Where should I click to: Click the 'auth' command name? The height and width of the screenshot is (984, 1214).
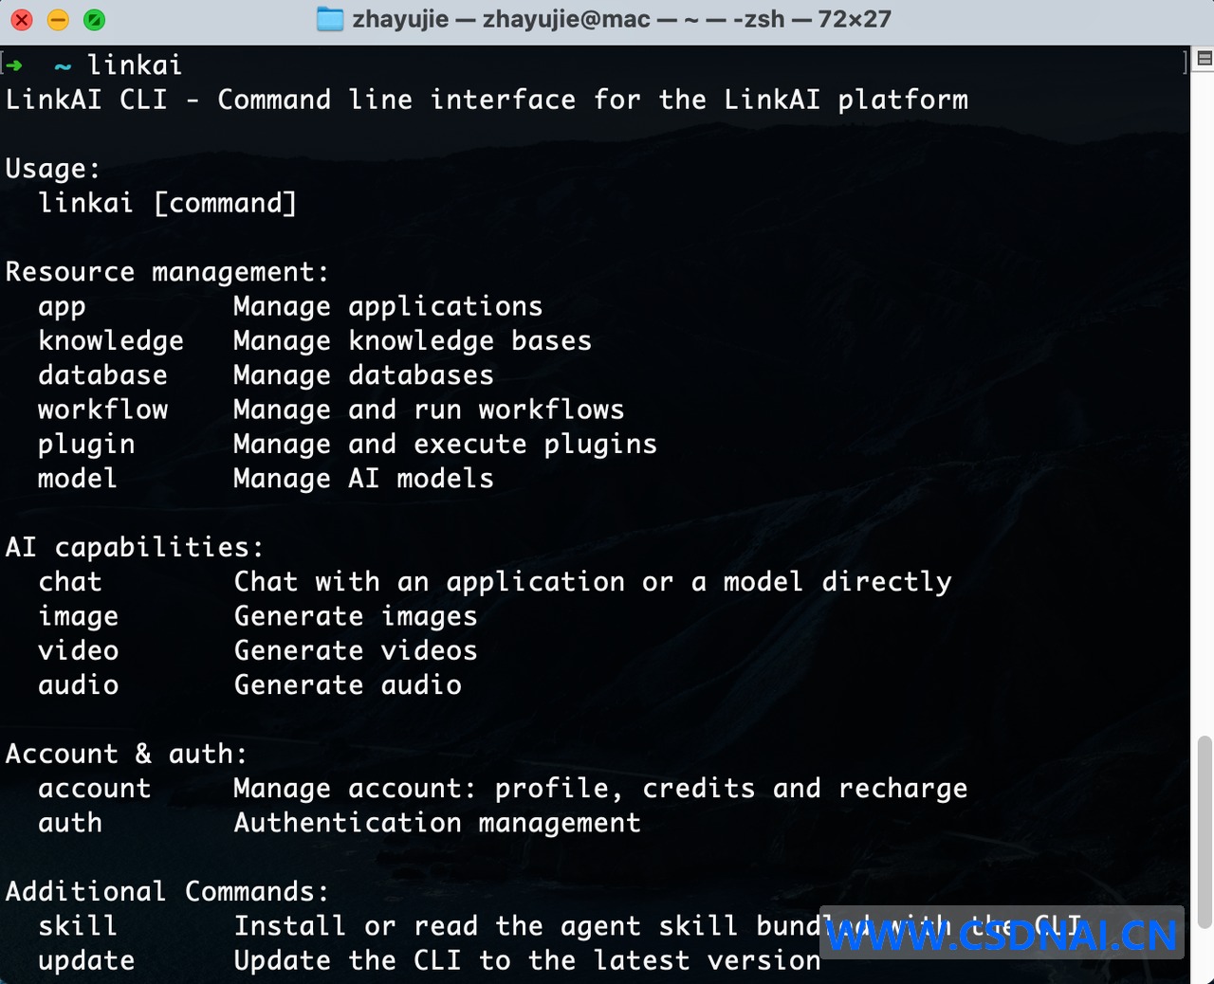click(70, 823)
